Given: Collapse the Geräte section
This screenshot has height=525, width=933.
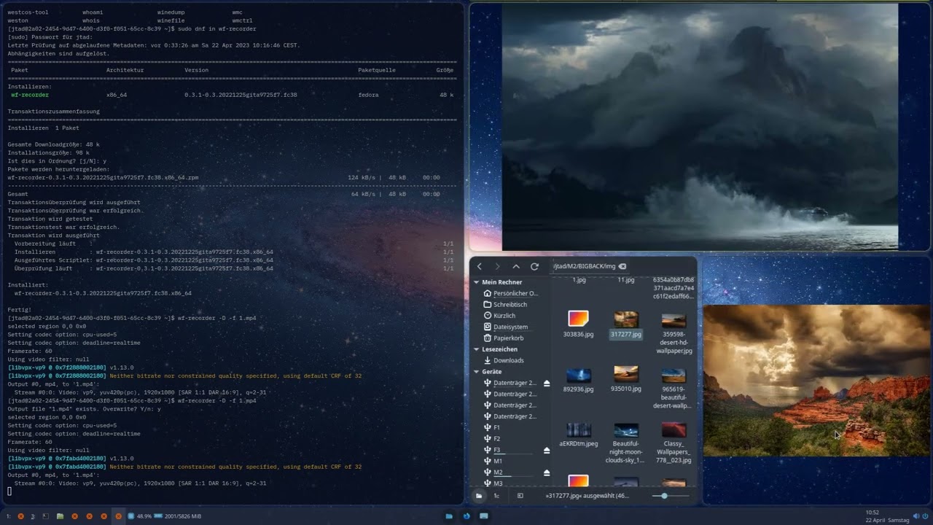Looking at the screenshot, I should (x=477, y=372).
